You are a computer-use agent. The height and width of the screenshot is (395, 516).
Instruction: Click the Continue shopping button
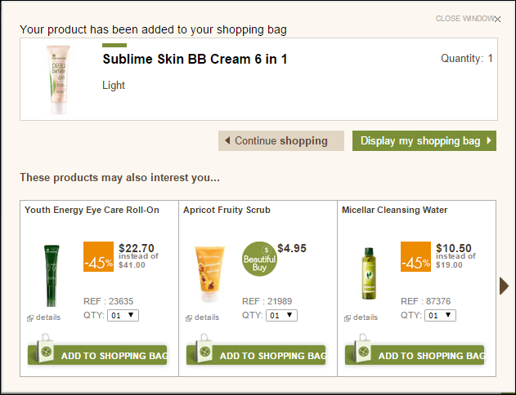(x=281, y=141)
